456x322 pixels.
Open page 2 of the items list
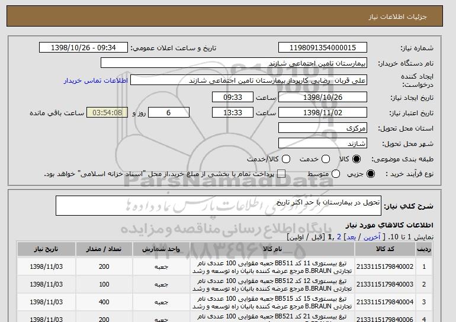coord(339,237)
